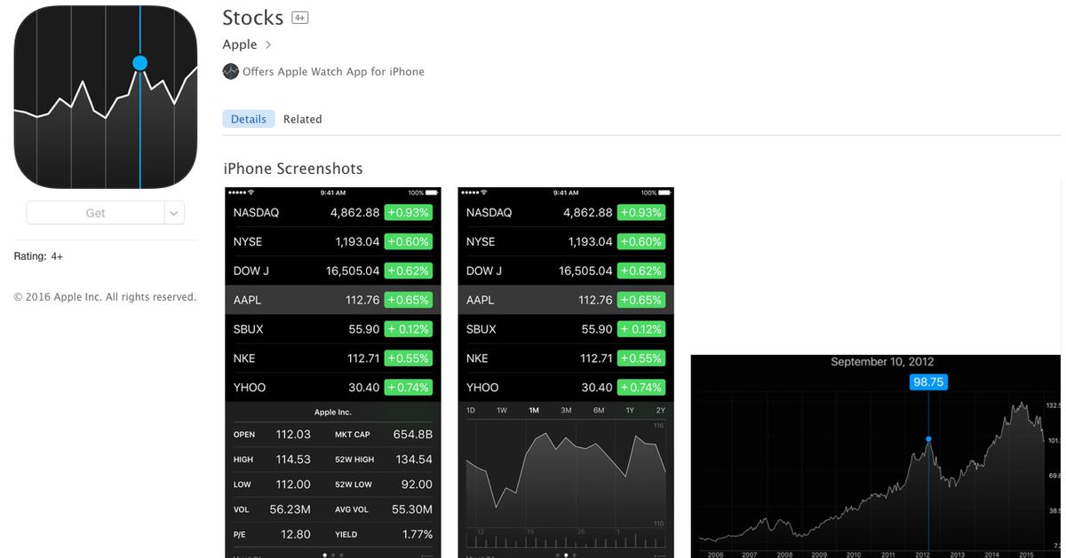Screen dimensions: 1066x558
Task: Select the 1M chart range
Action: point(534,411)
